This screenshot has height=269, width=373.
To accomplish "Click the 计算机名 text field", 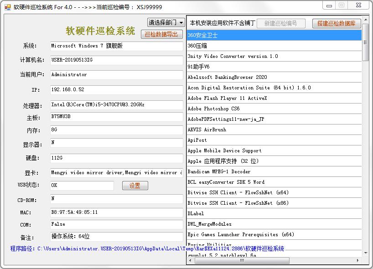I will click(x=116, y=60).
